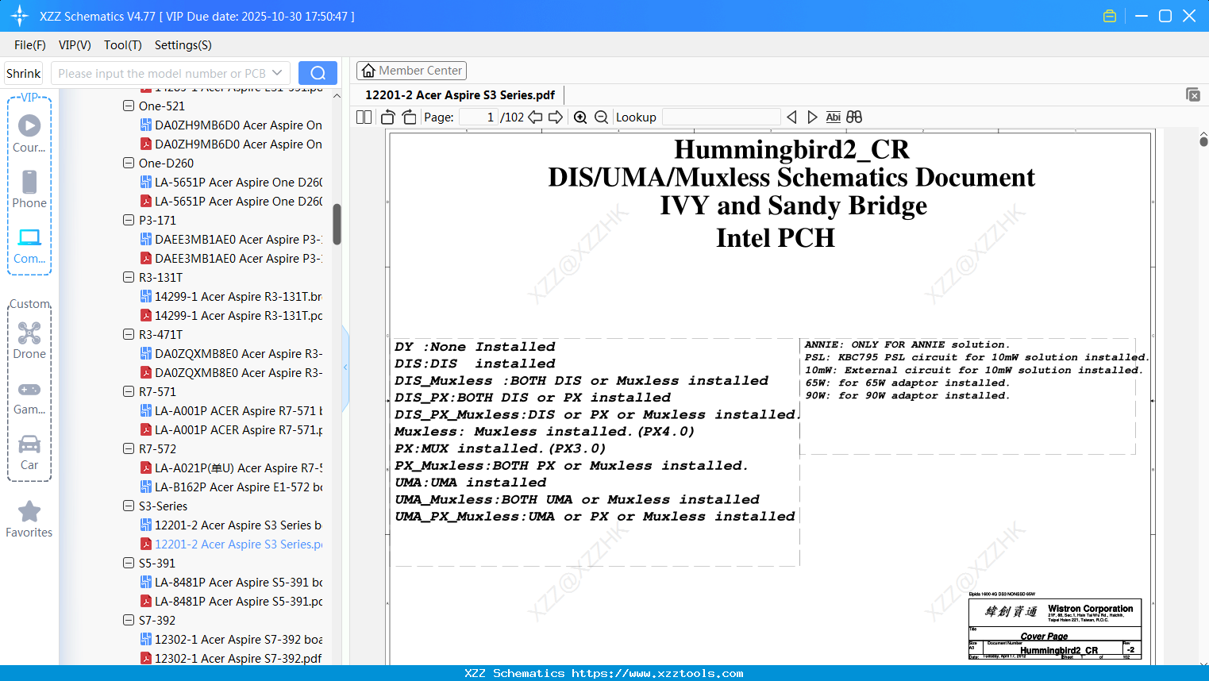Go to the previous page arrow
This screenshot has height=681, width=1209.
[536, 117]
